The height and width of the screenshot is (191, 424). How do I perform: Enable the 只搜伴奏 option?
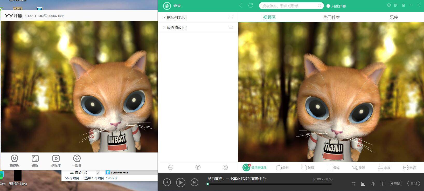328,6
